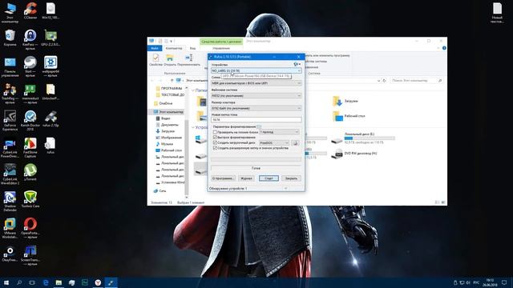Open the rufus-2.18p desktop icon
The width and height of the screenshot is (513, 288).
[50, 119]
